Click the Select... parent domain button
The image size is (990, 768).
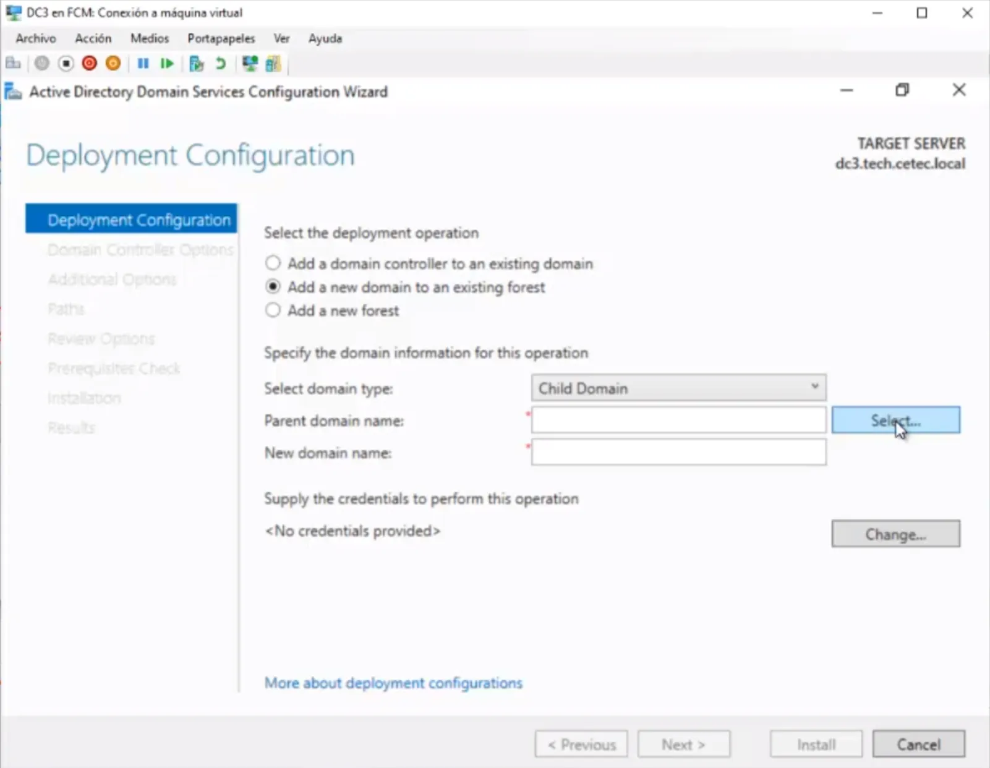coord(895,420)
